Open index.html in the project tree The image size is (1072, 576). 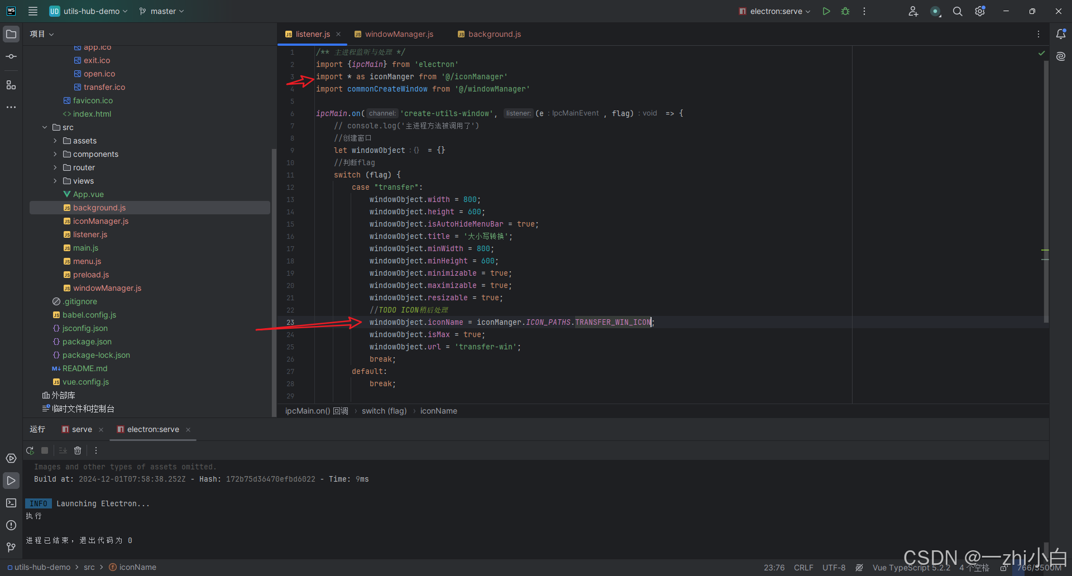92,114
